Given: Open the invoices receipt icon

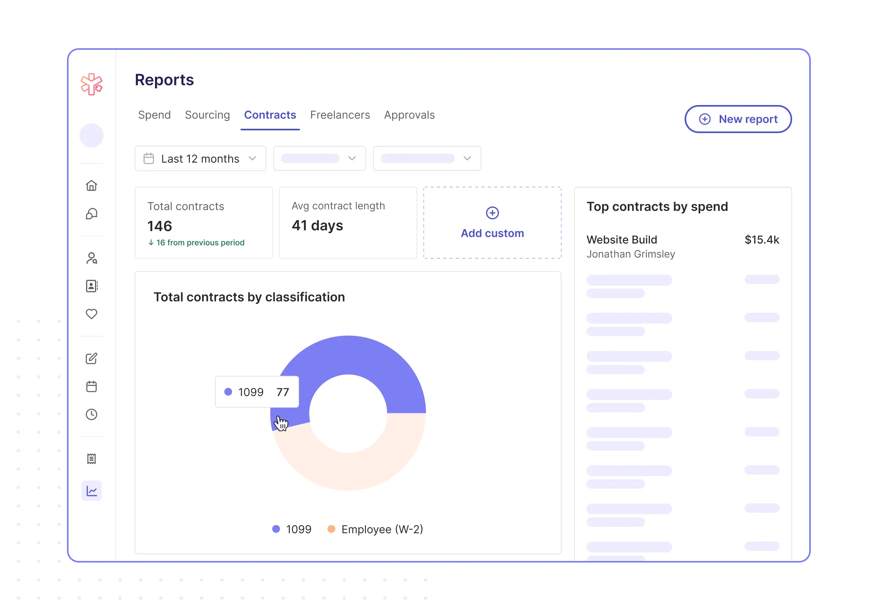Looking at the screenshot, I should coord(92,459).
